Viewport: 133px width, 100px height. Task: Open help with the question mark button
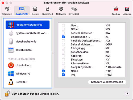(127, 94)
